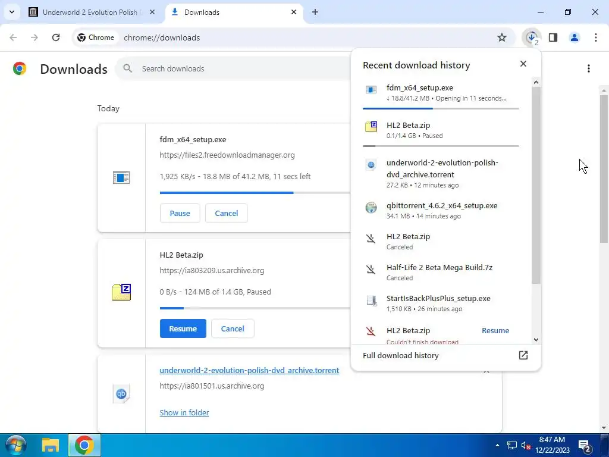Select qbittorrent_4.6.2_x64_setup.exe entry text

coord(442,205)
